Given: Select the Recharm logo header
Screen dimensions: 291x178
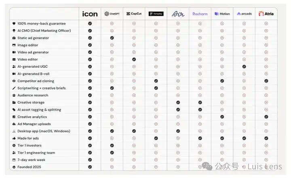Looking at the screenshot, I should [200, 14].
